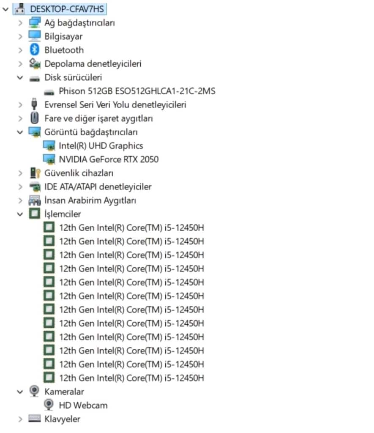Click the network adapters icon
Image resolution: width=374 pixels, height=433 pixels.
(35, 22)
